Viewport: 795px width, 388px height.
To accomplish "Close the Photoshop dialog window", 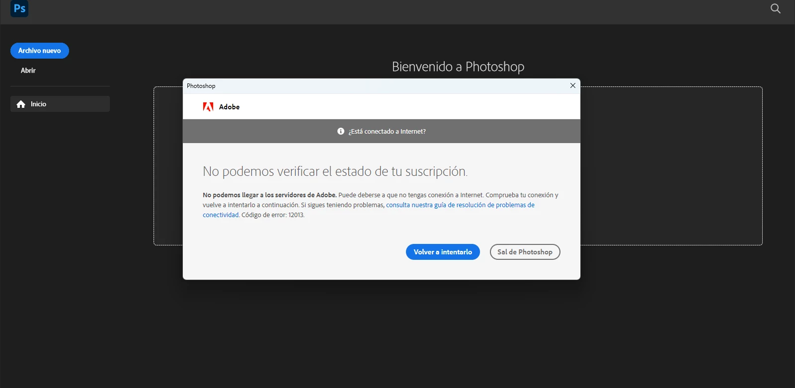I will tap(572, 85).
